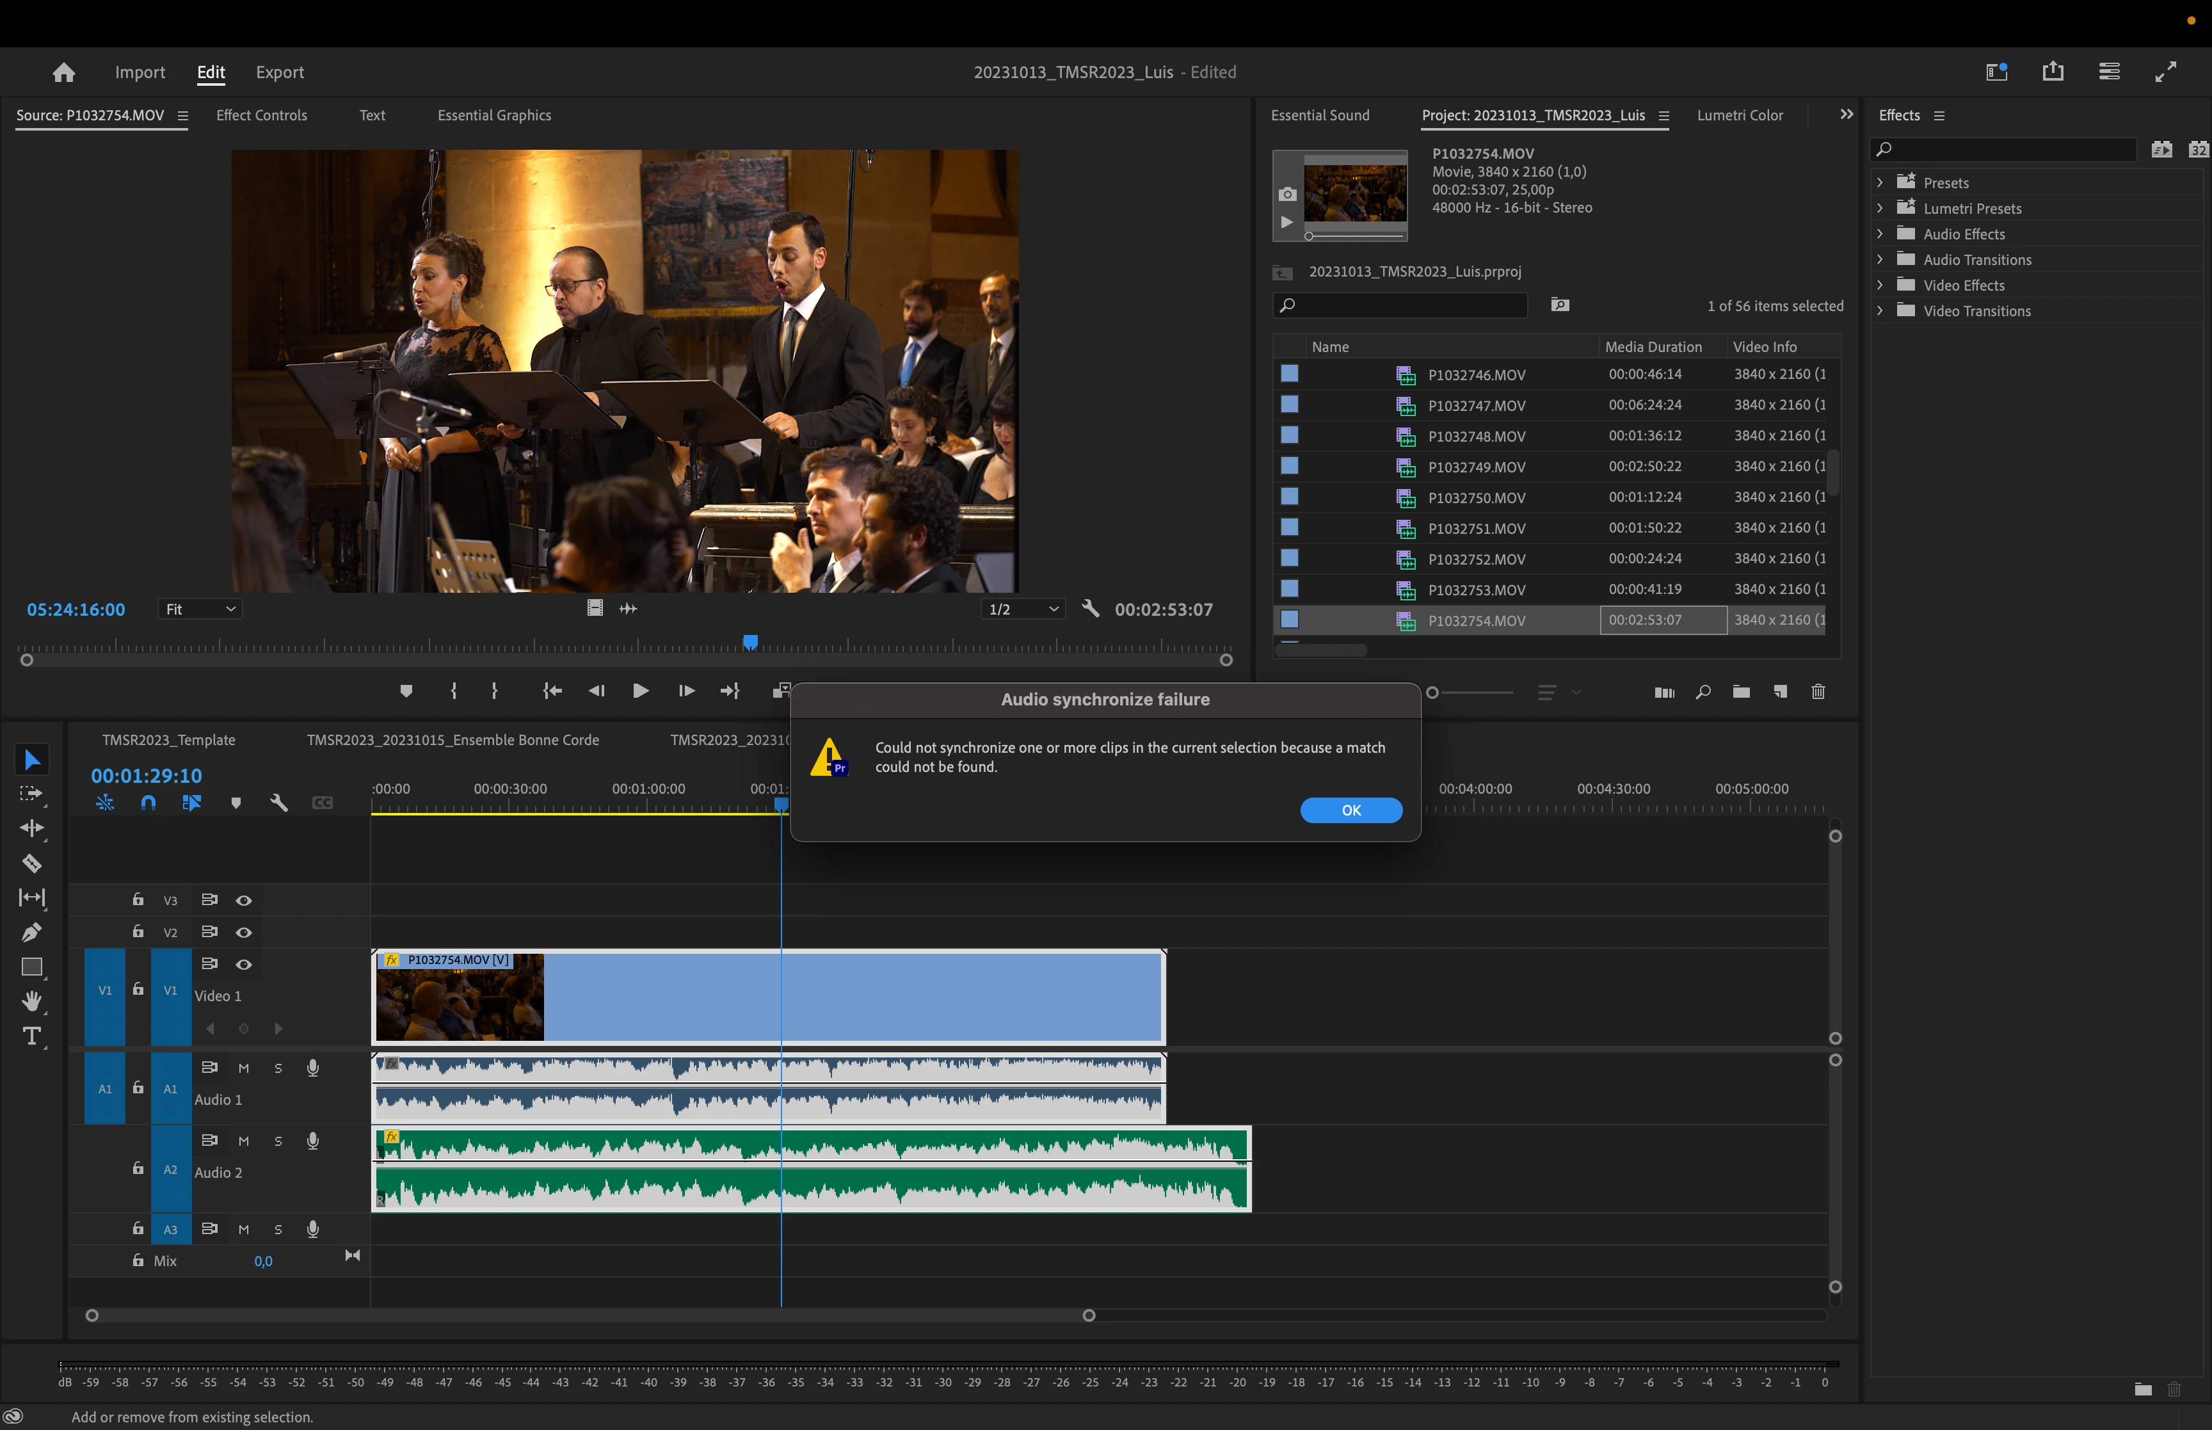Click timeline wrench settings icon
2212x1430 pixels.
pyautogui.click(x=278, y=803)
